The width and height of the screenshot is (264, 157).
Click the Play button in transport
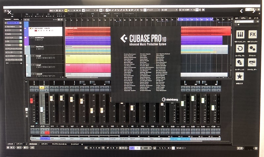[143, 148]
